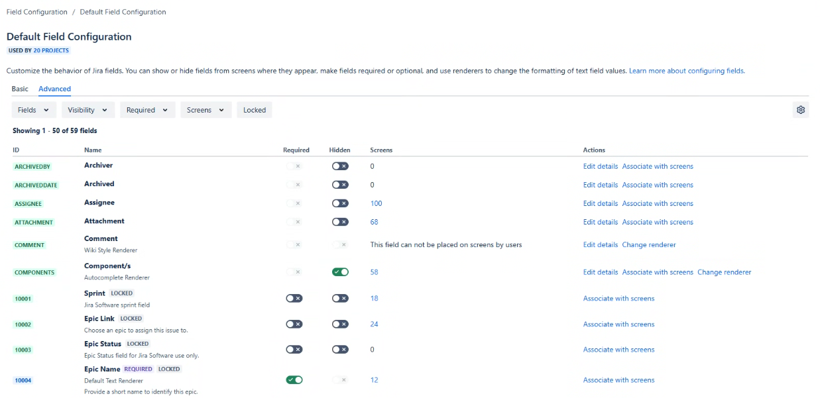Disable Hidden toggle for Component/s

click(340, 272)
